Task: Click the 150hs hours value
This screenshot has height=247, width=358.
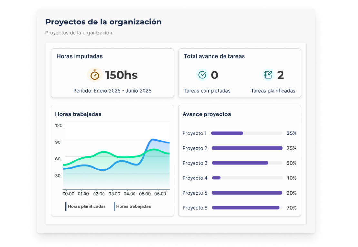Action: tap(121, 75)
